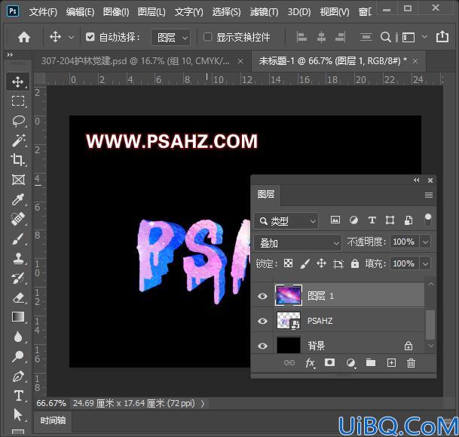Select the Crop tool

coord(18,160)
